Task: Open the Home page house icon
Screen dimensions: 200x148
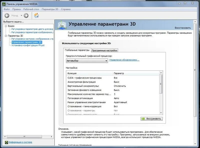Action: point(36,16)
